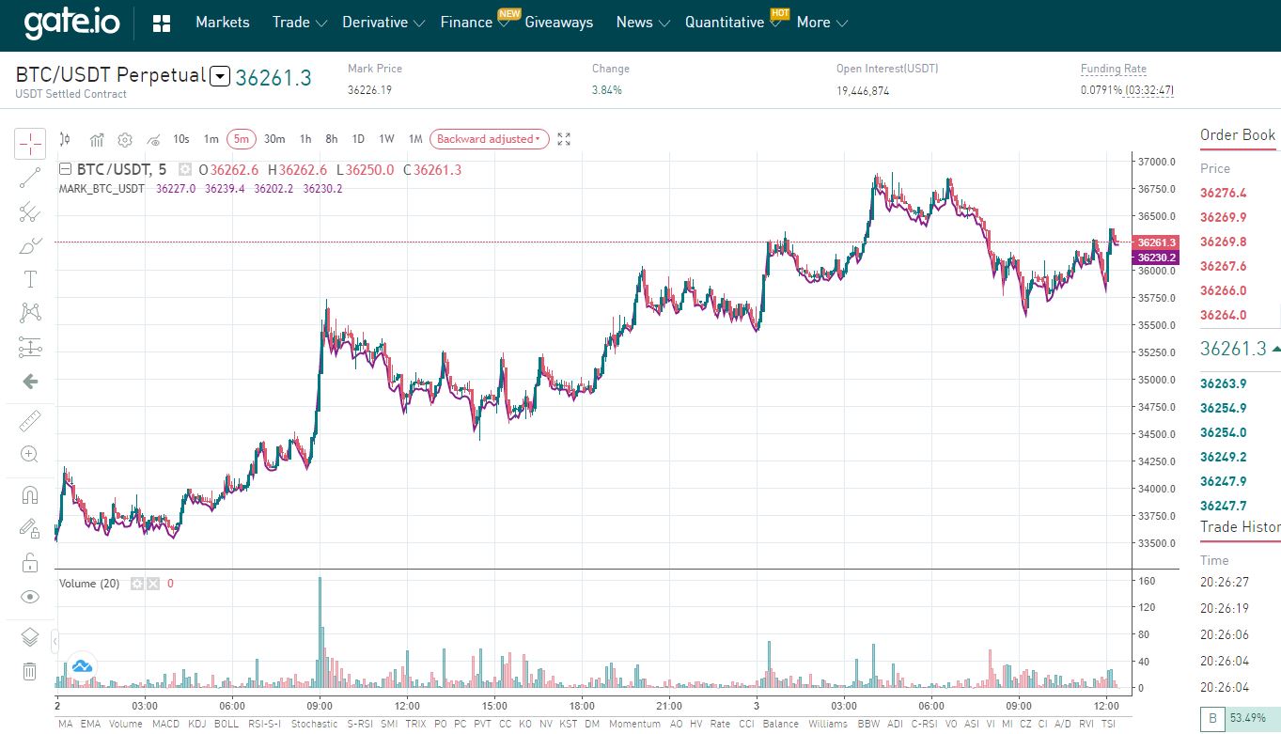This screenshot has width=1281, height=734.
Task: Open the BTC/USDT Perpetual contract selector arrow
Action: tap(220, 77)
